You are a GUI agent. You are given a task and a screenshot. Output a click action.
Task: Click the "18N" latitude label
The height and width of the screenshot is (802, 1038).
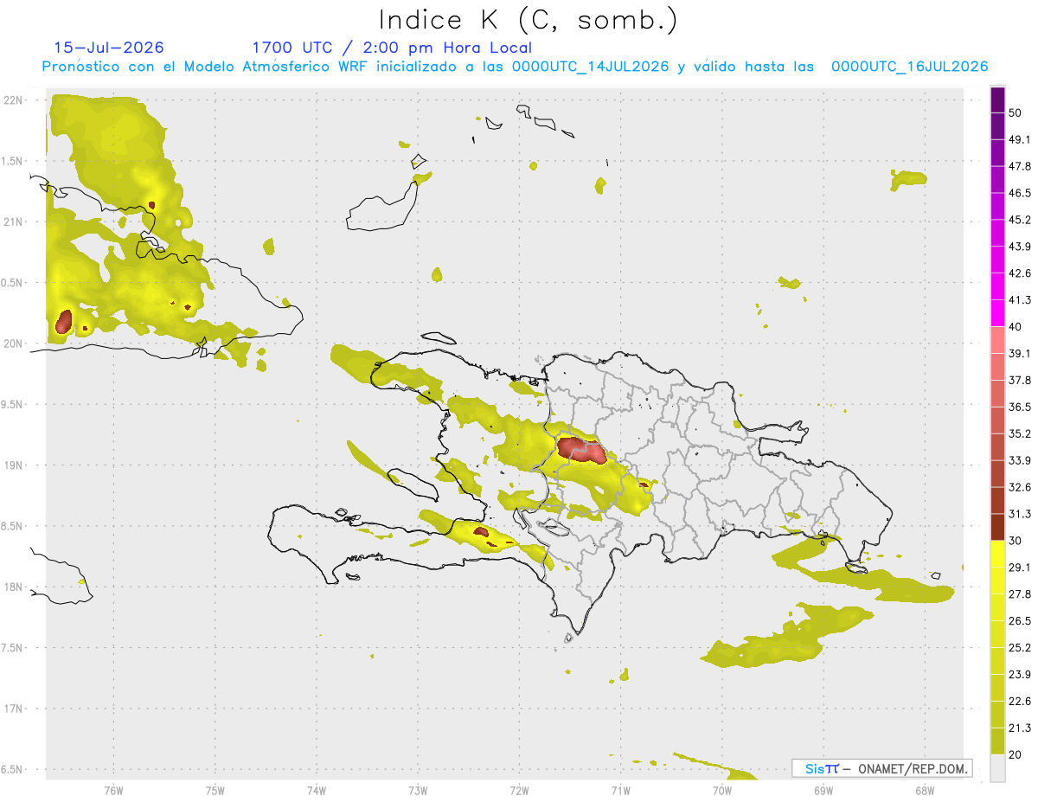click(14, 587)
